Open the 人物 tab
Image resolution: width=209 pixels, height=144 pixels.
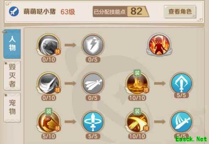[x=12, y=44]
